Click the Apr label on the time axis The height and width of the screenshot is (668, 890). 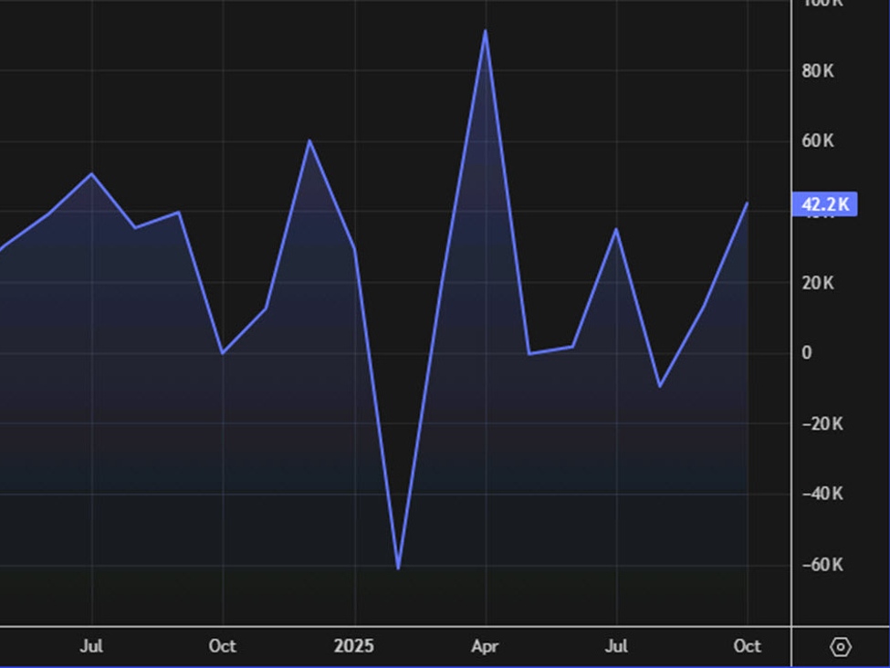(x=486, y=646)
